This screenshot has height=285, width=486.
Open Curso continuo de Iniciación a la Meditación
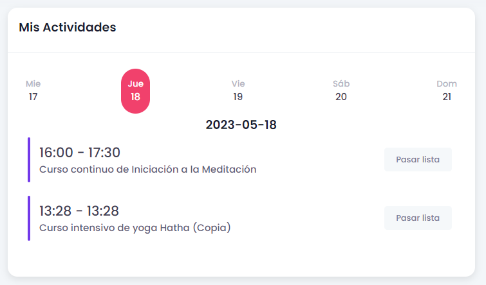(148, 169)
